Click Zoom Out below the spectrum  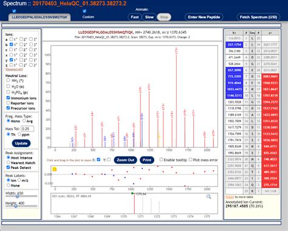coord(125,160)
